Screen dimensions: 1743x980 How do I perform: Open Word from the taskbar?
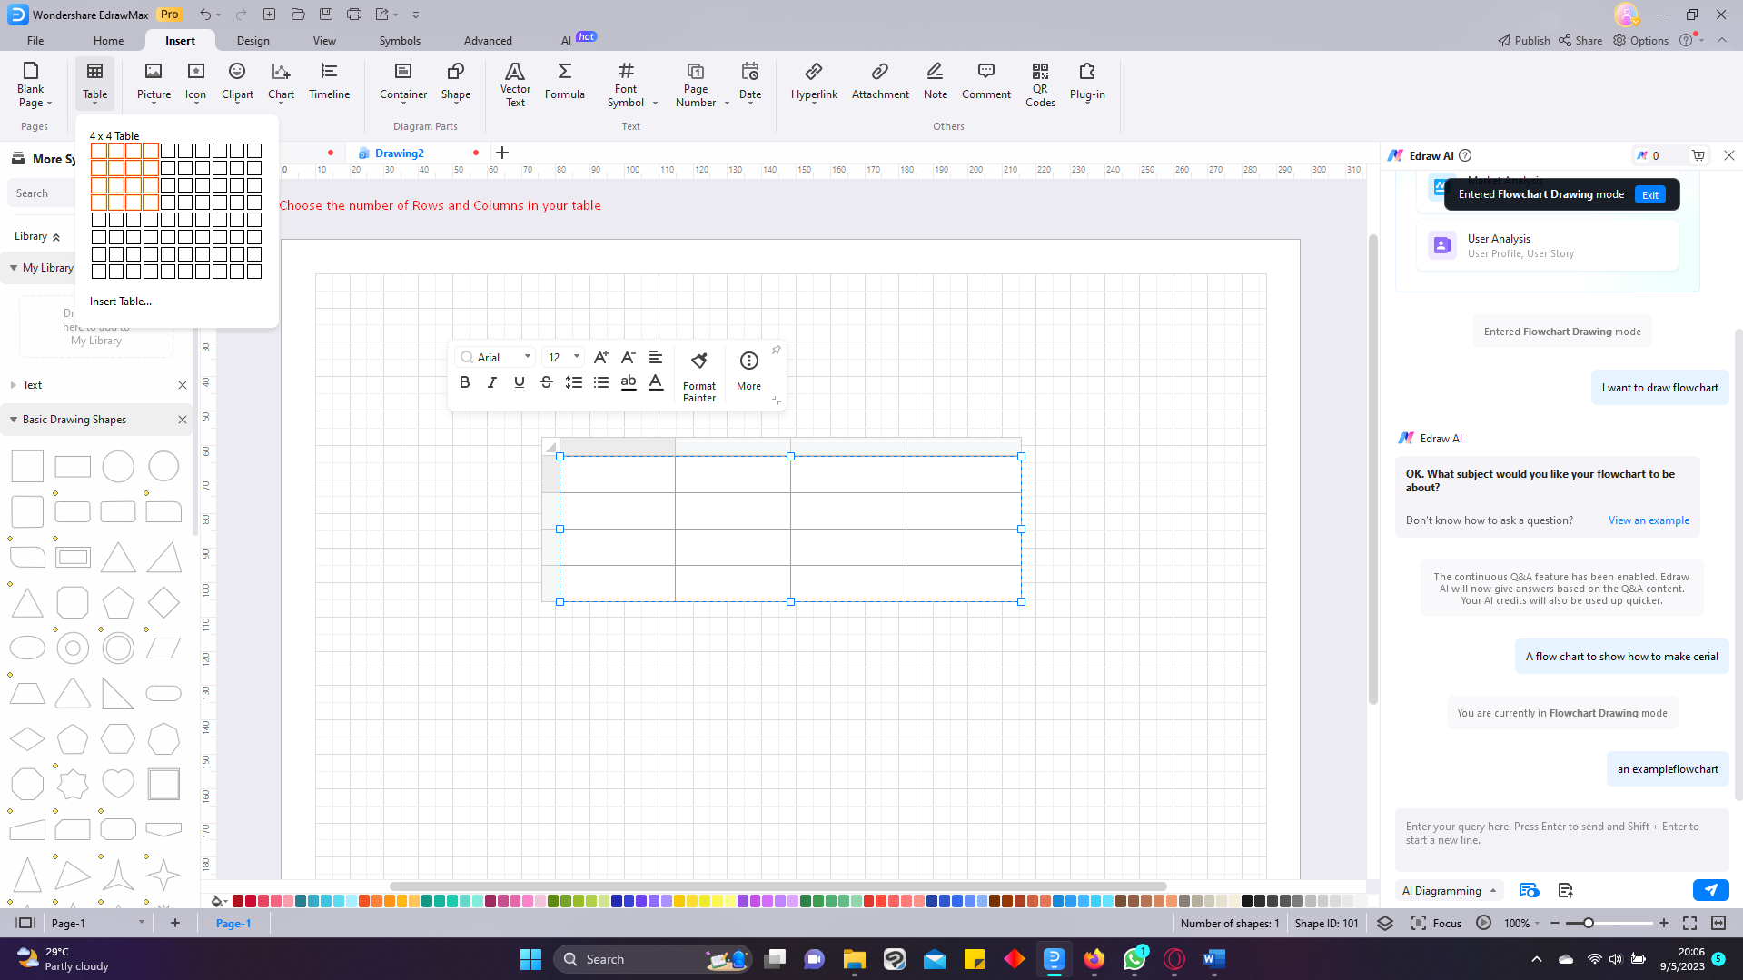tap(1213, 958)
